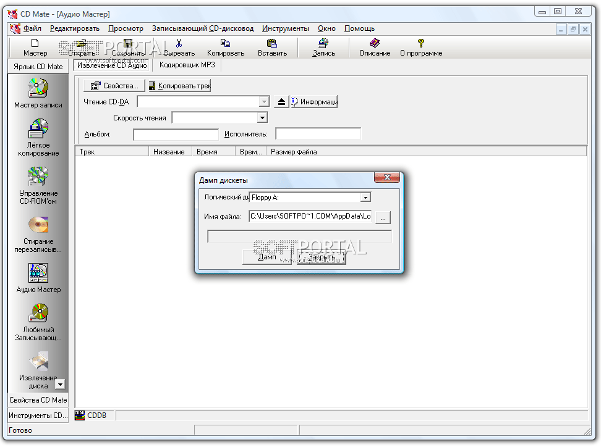Screen dimensions: 601x447
Task: Click the Закрыть button in dialog
Action: (321, 257)
